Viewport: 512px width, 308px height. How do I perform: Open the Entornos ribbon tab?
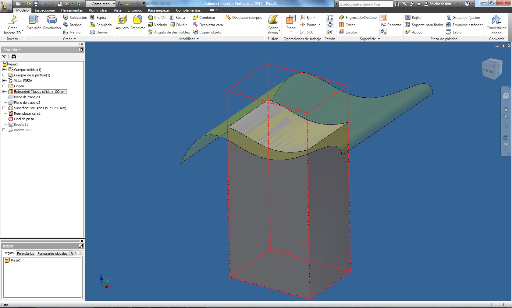click(135, 10)
